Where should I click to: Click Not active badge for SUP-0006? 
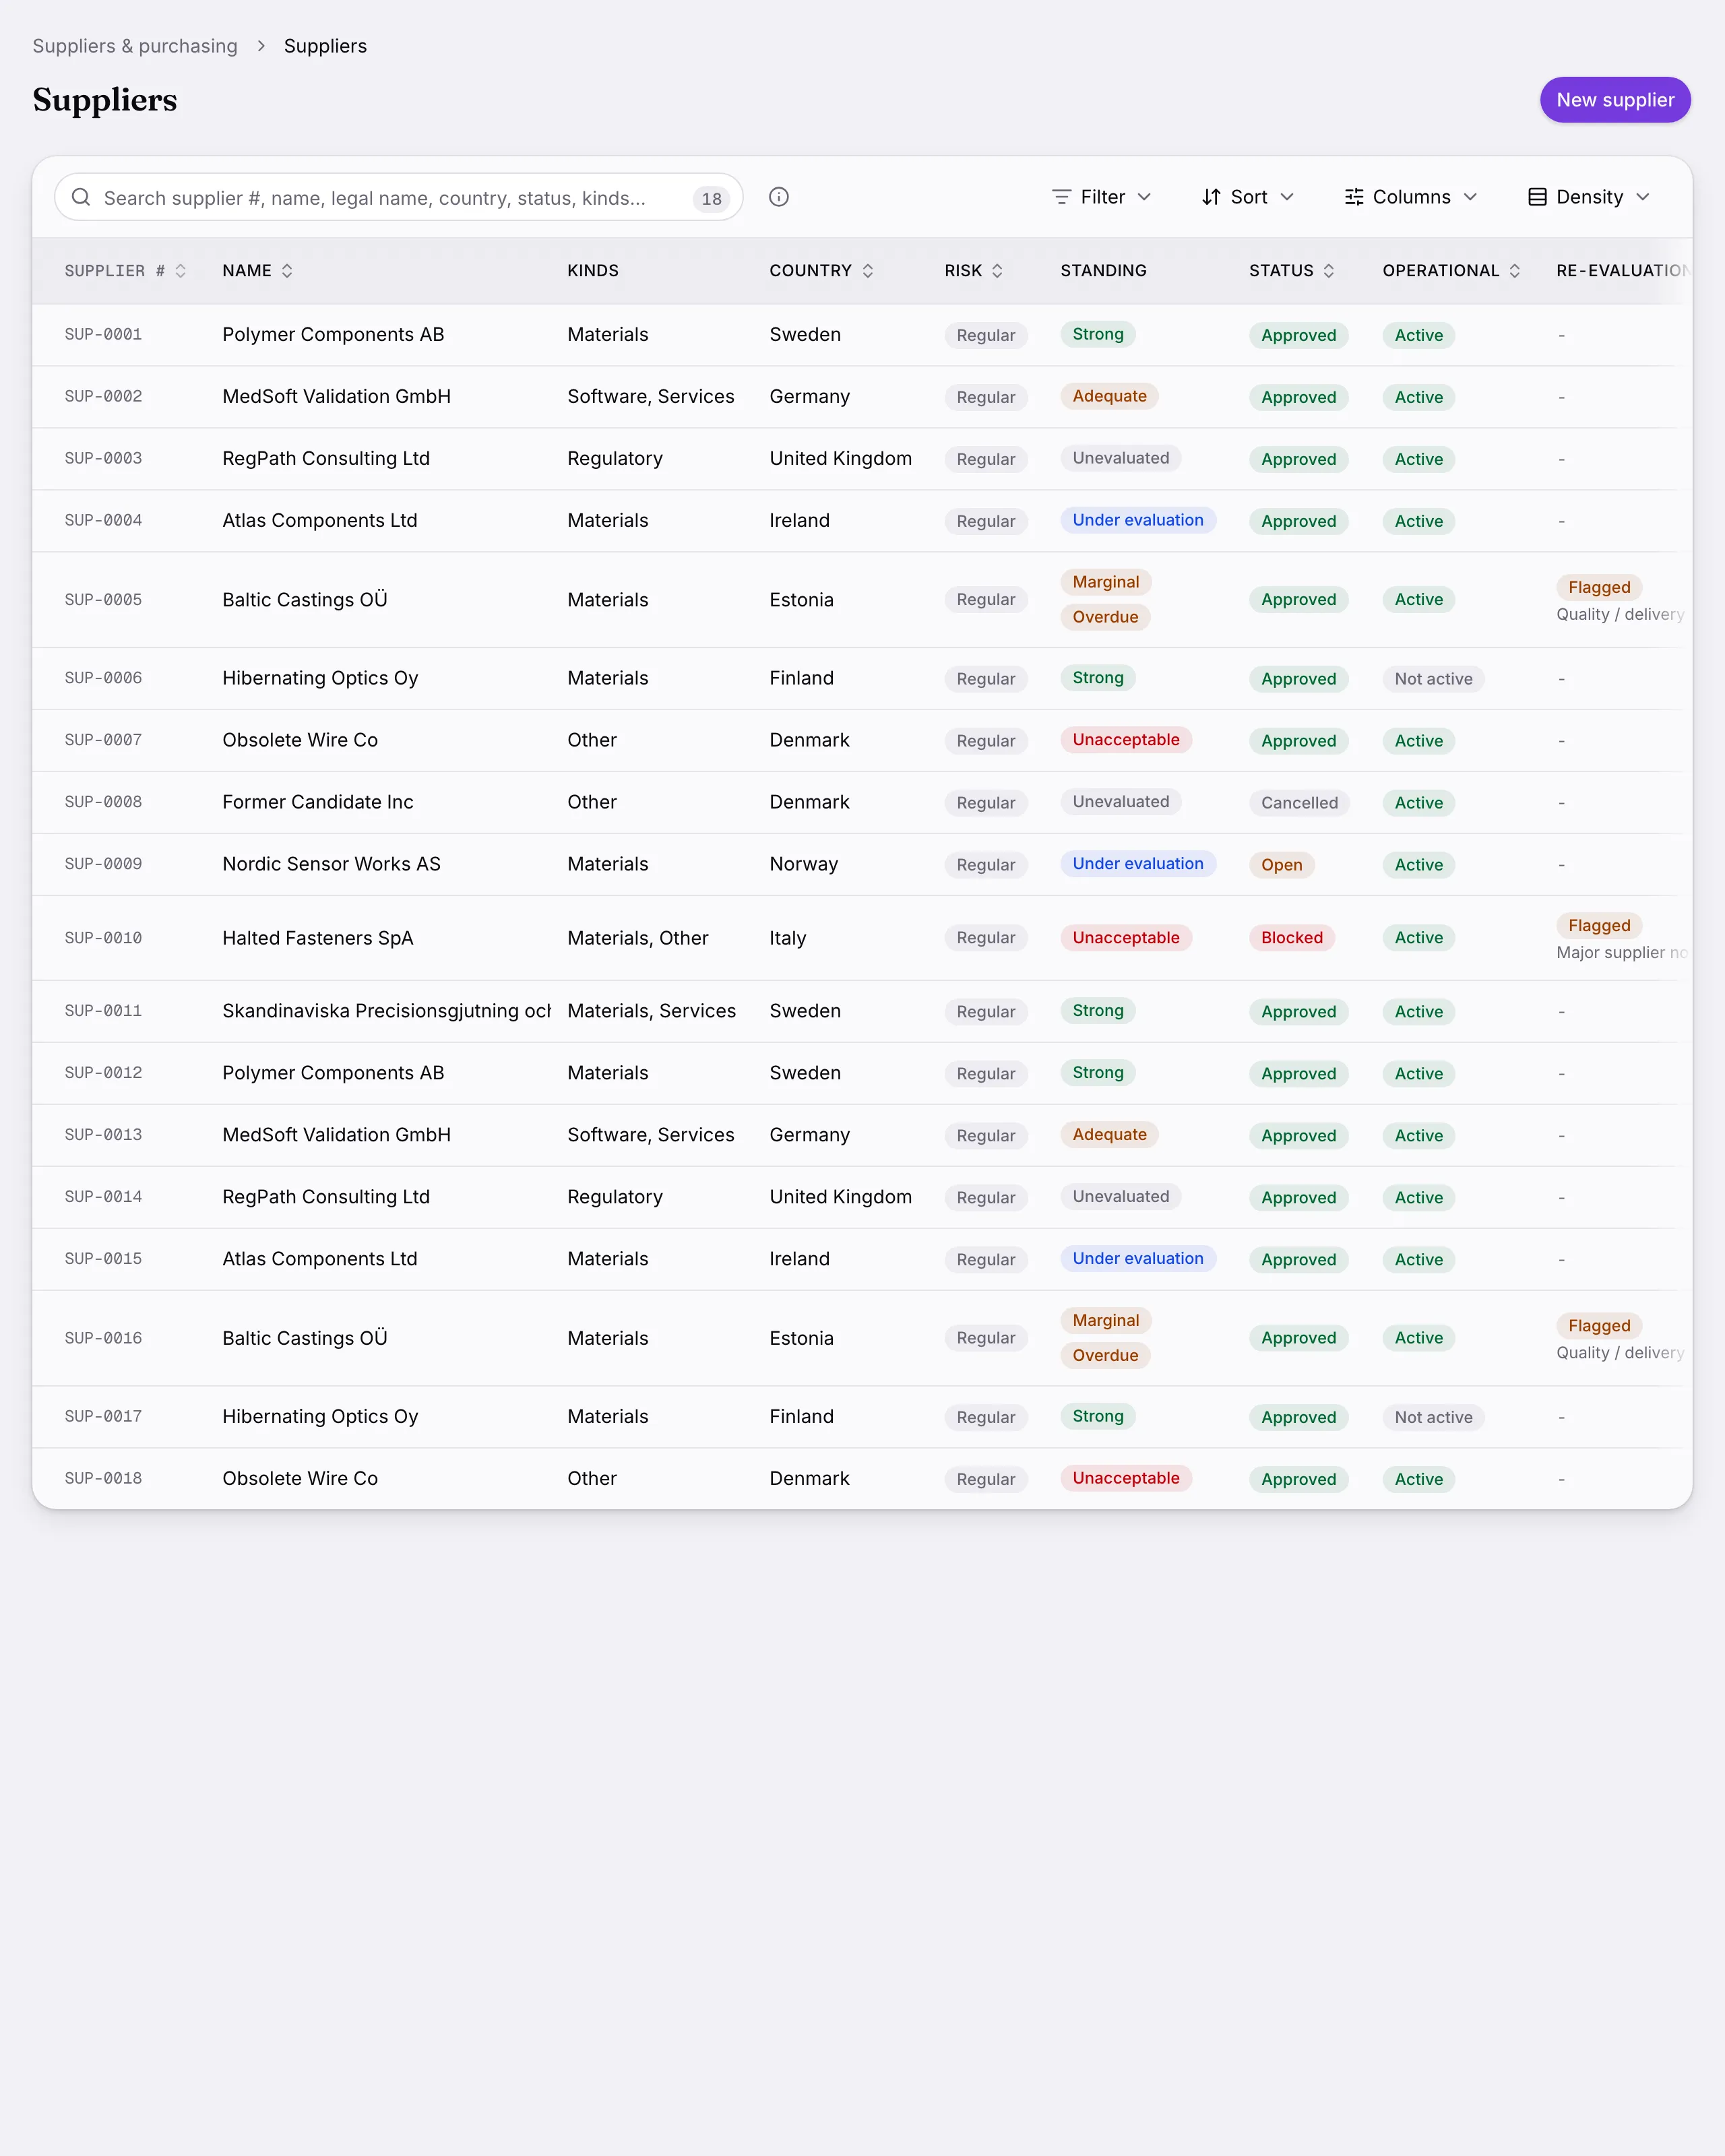pos(1433,679)
